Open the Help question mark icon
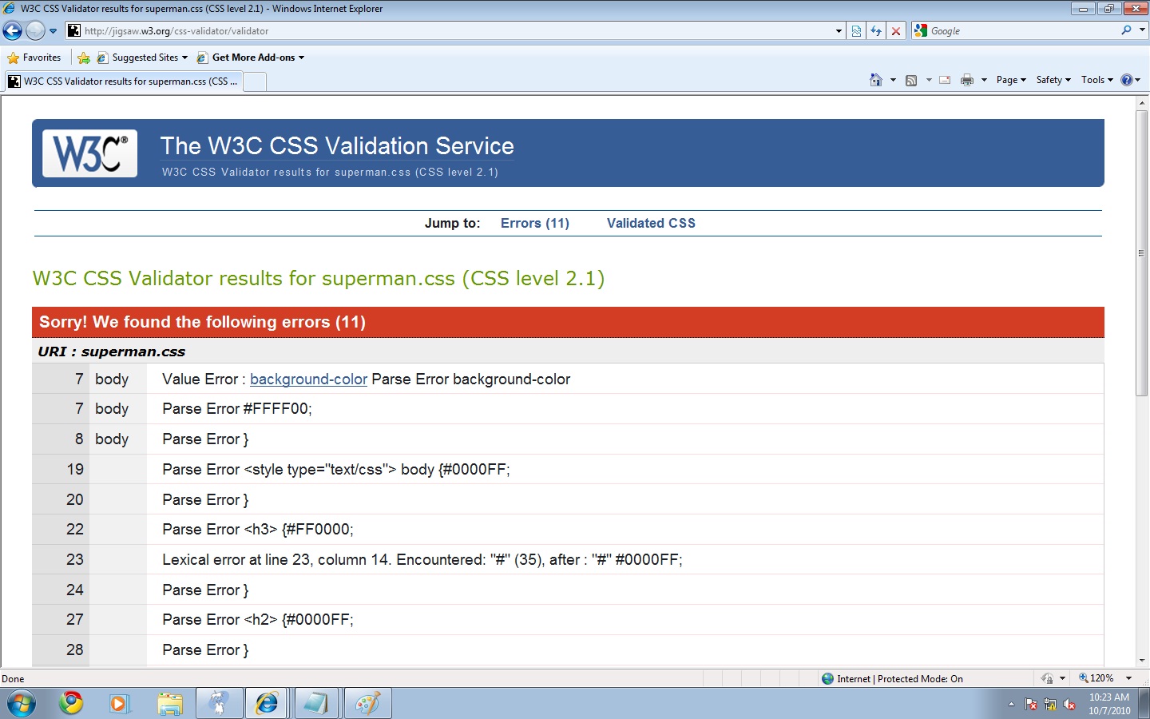1150x719 pixels. [1127, 80]
